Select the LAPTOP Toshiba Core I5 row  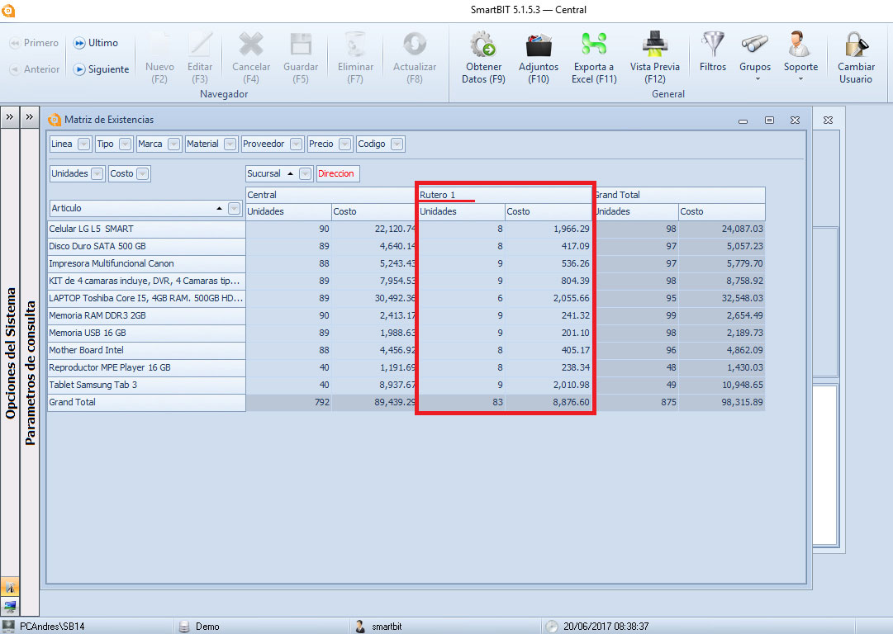pyautogui.click(x=146, y=298)
